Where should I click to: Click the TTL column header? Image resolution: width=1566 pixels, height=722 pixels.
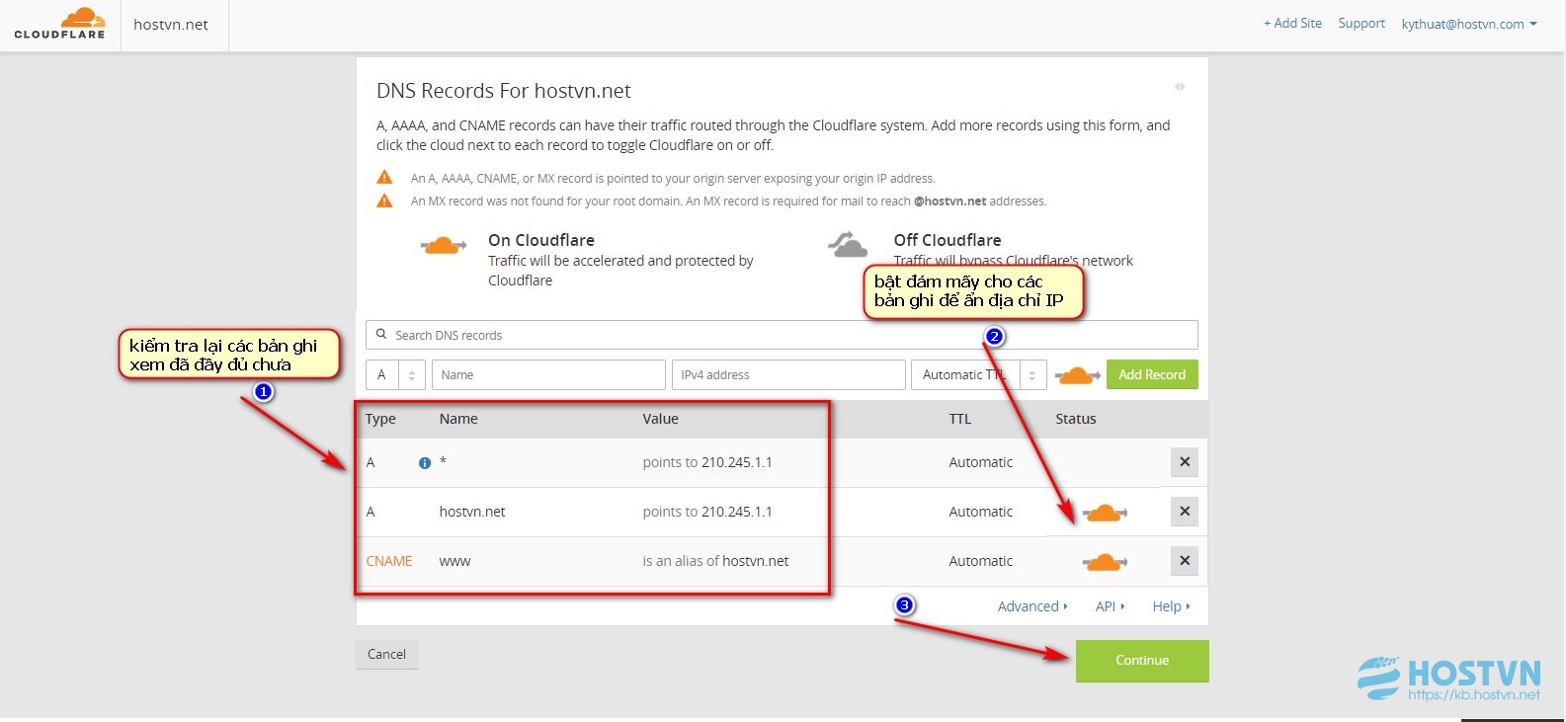[960, 419]
